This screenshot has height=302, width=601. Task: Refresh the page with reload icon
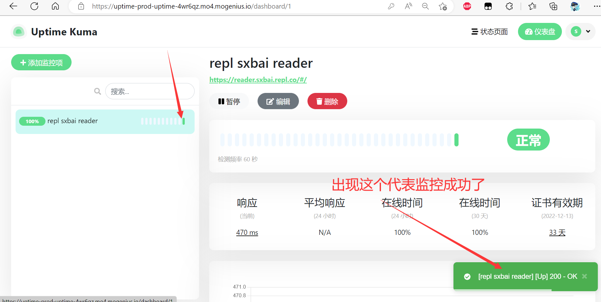pos(34,6)
